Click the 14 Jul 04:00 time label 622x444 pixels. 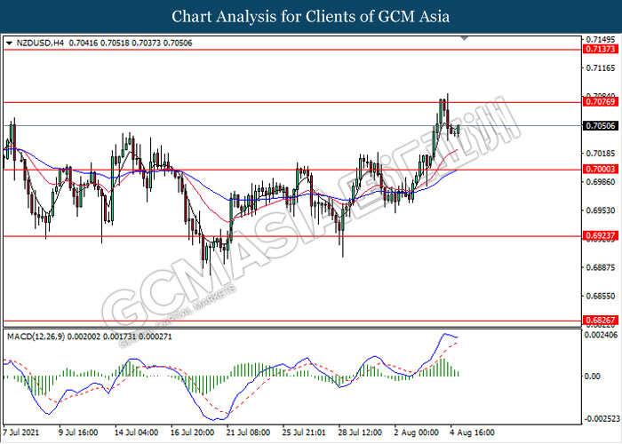[136, 432]
